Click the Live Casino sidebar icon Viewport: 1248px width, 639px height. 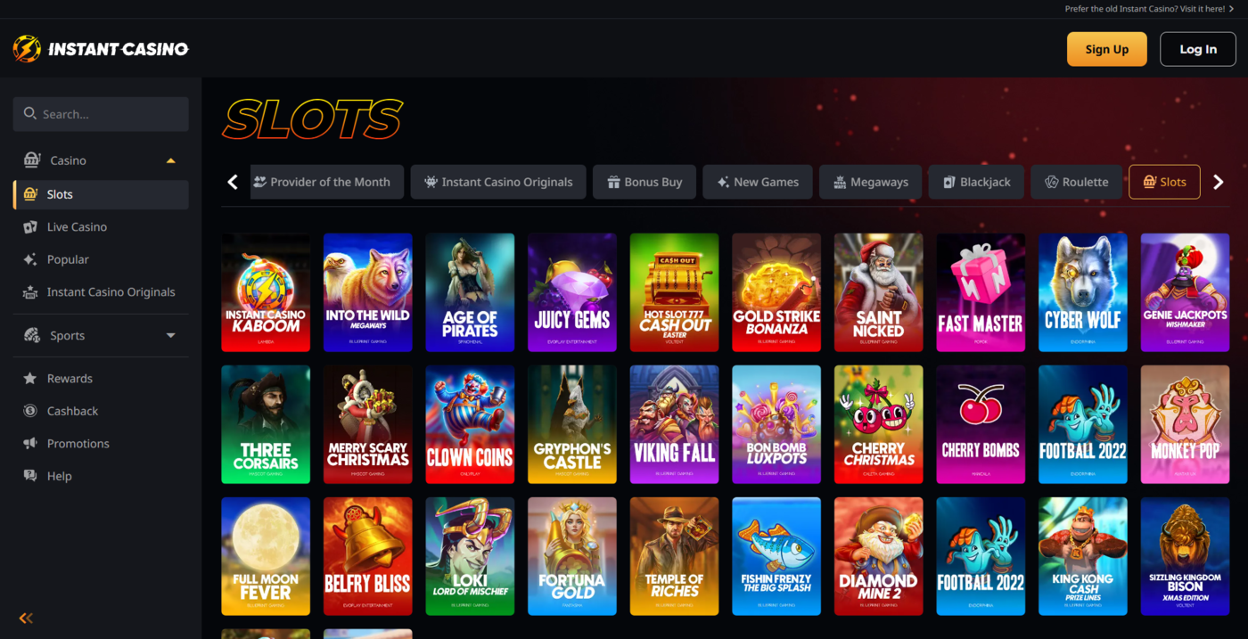(30, 227)
